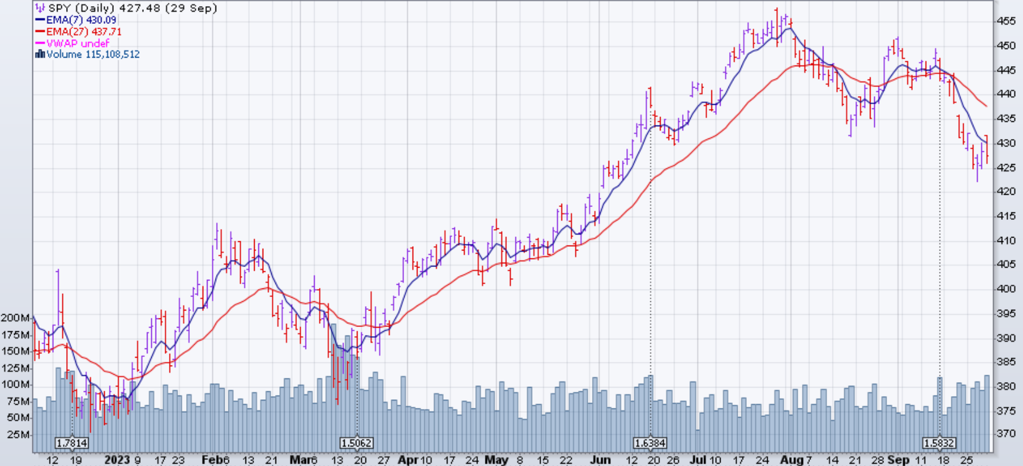Click the 1.7814 dividend marker
1023x466 pixels.
pyautogui.click(x=72, y=443)
